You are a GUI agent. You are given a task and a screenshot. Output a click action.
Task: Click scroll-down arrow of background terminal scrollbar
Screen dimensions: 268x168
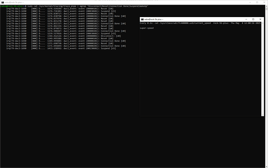pos(266,166)
